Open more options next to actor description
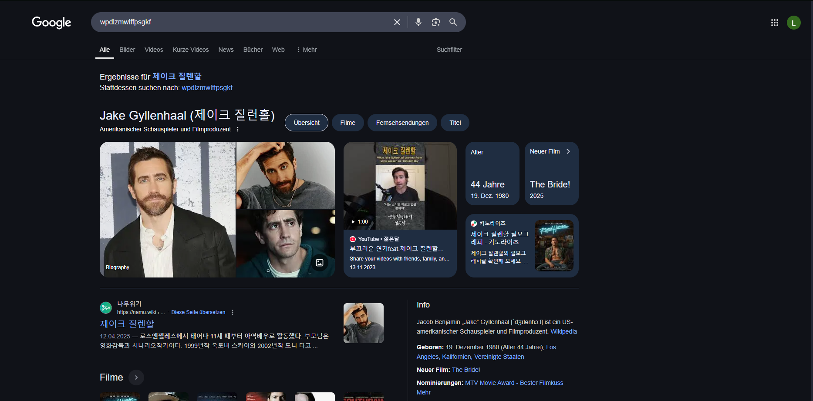813x401 pixels. (238, 129)
